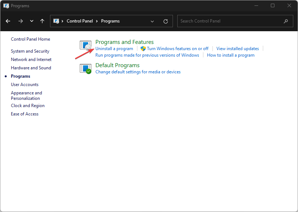
Task: Open Appearance and Personalization
Action: click(x=26, y=96)
